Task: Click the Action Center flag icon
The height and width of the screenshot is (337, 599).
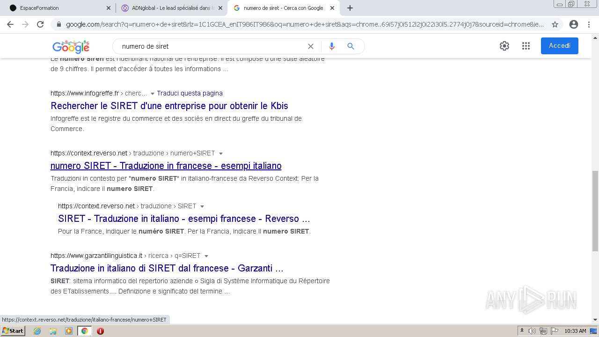Action: pyautogui.click(x=555, y=331)
